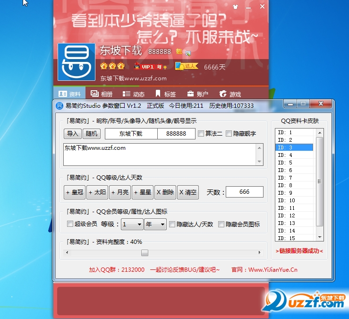
Task: Click skin list scroll up arrow
Action: 320,133
